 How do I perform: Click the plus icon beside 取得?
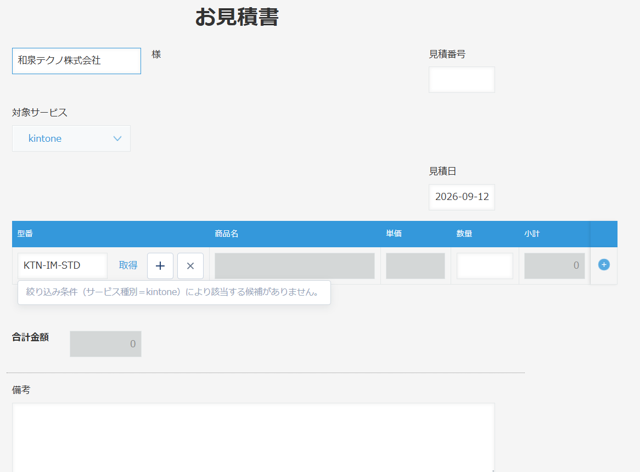click(160, 265)
